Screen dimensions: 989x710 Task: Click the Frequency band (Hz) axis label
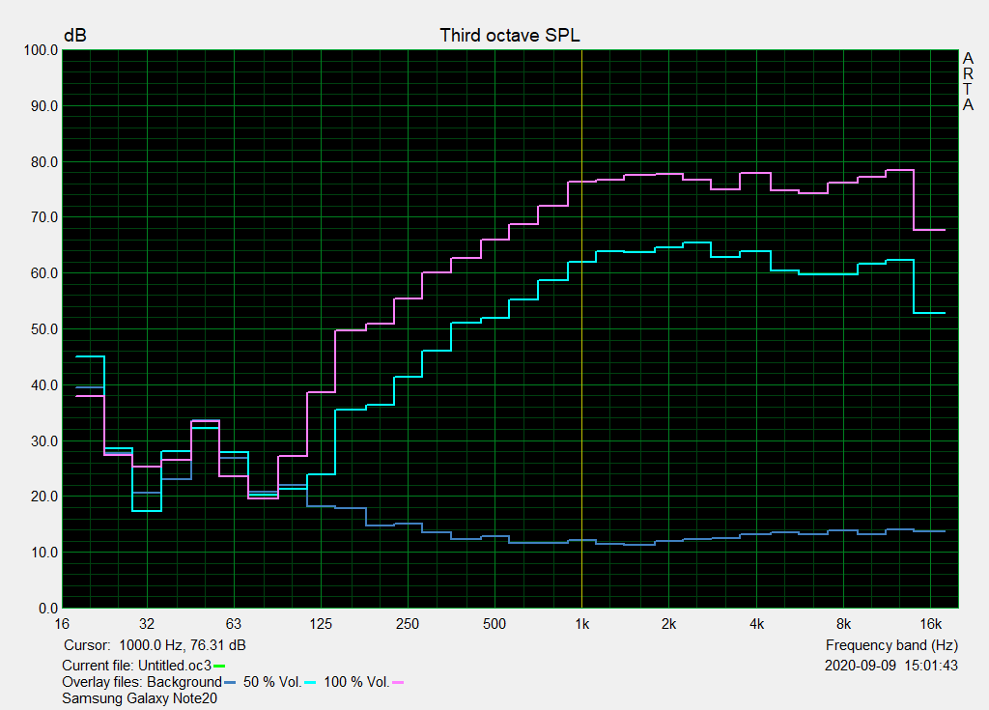coord(891,645)
